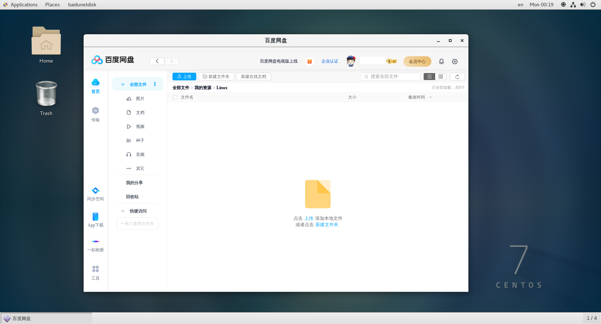Click the three-dot menu beside 全部文件
This screenshot has width=601, height=324.
155,84
